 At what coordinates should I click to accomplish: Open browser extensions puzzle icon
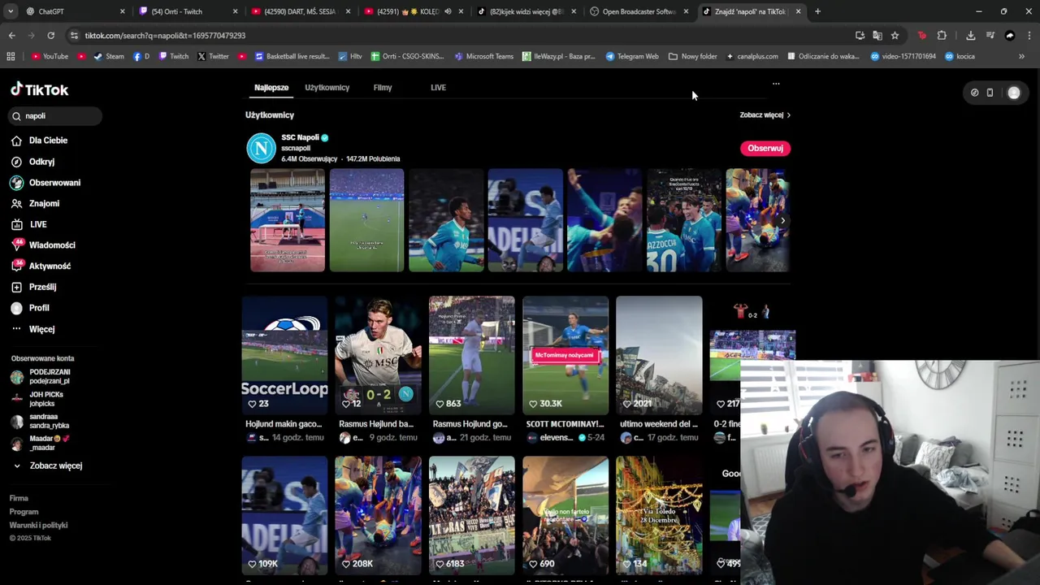pos(942,36)
